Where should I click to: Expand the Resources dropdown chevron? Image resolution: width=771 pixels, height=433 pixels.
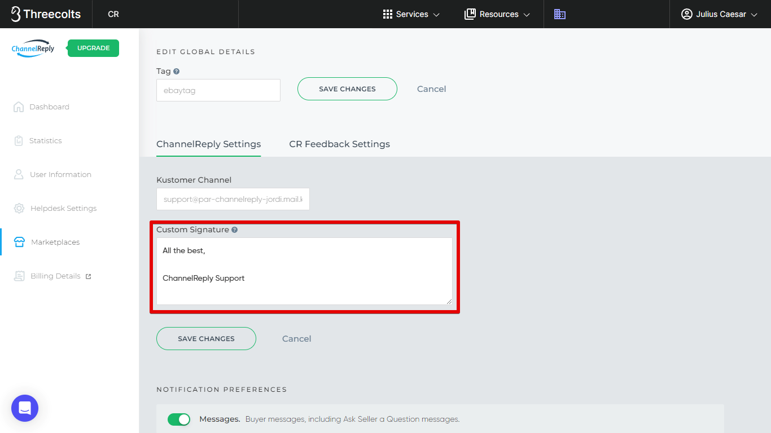[x=527, y=15]
